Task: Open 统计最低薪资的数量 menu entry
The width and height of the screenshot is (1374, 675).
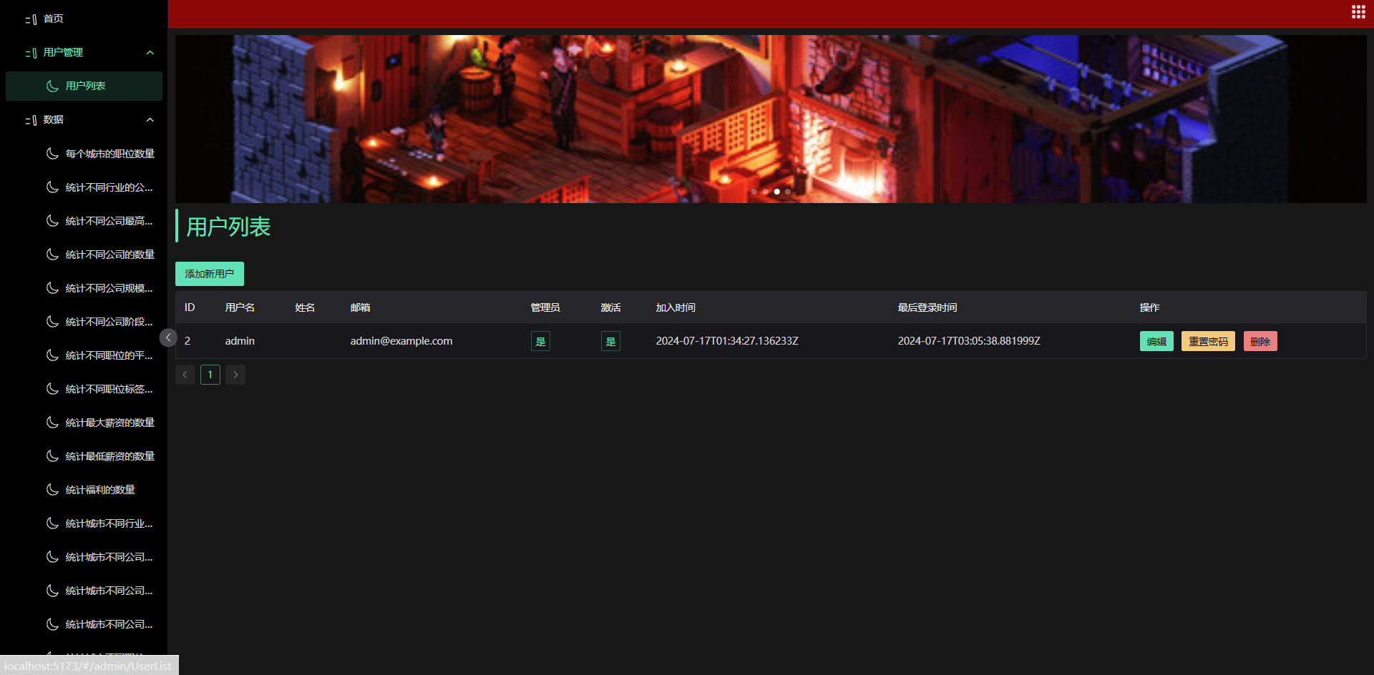Action: pyautogui.click(x=84, y=456)
